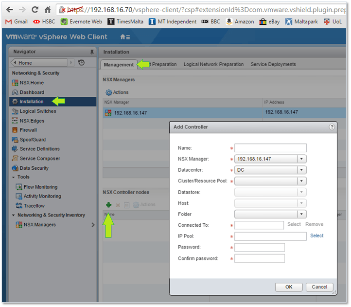The width and height of the screenshot is (351, 307).
Task: Open the eBay bookmark
Action: 269,22
